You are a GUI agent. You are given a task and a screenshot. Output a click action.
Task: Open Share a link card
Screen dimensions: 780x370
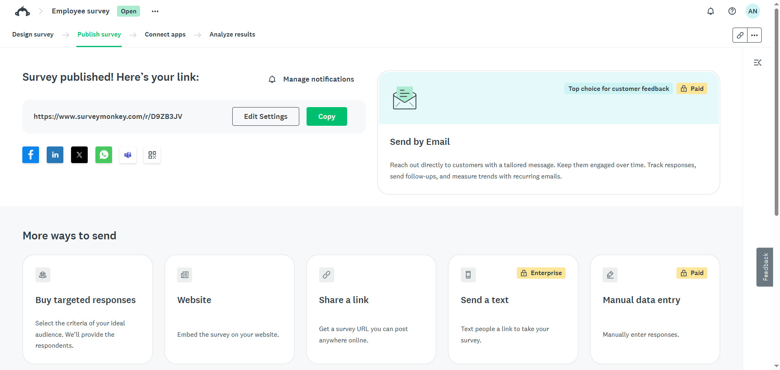tap(371, 309)
